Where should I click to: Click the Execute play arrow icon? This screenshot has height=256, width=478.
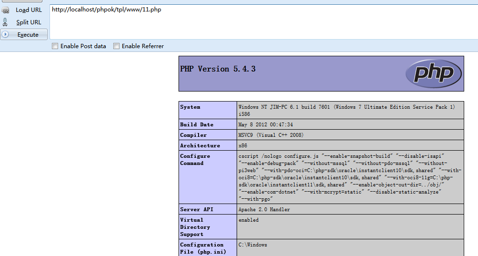coord(6,34)
